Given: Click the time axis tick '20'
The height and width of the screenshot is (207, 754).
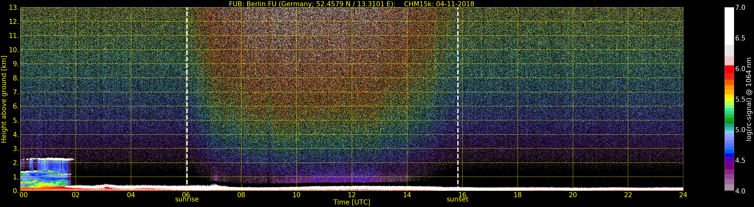Looking at the screenshot, I should click(573, 195).
